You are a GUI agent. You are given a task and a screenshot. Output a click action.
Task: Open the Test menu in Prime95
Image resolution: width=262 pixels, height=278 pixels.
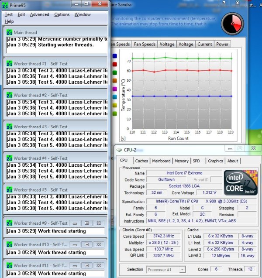tap(8, 14)
